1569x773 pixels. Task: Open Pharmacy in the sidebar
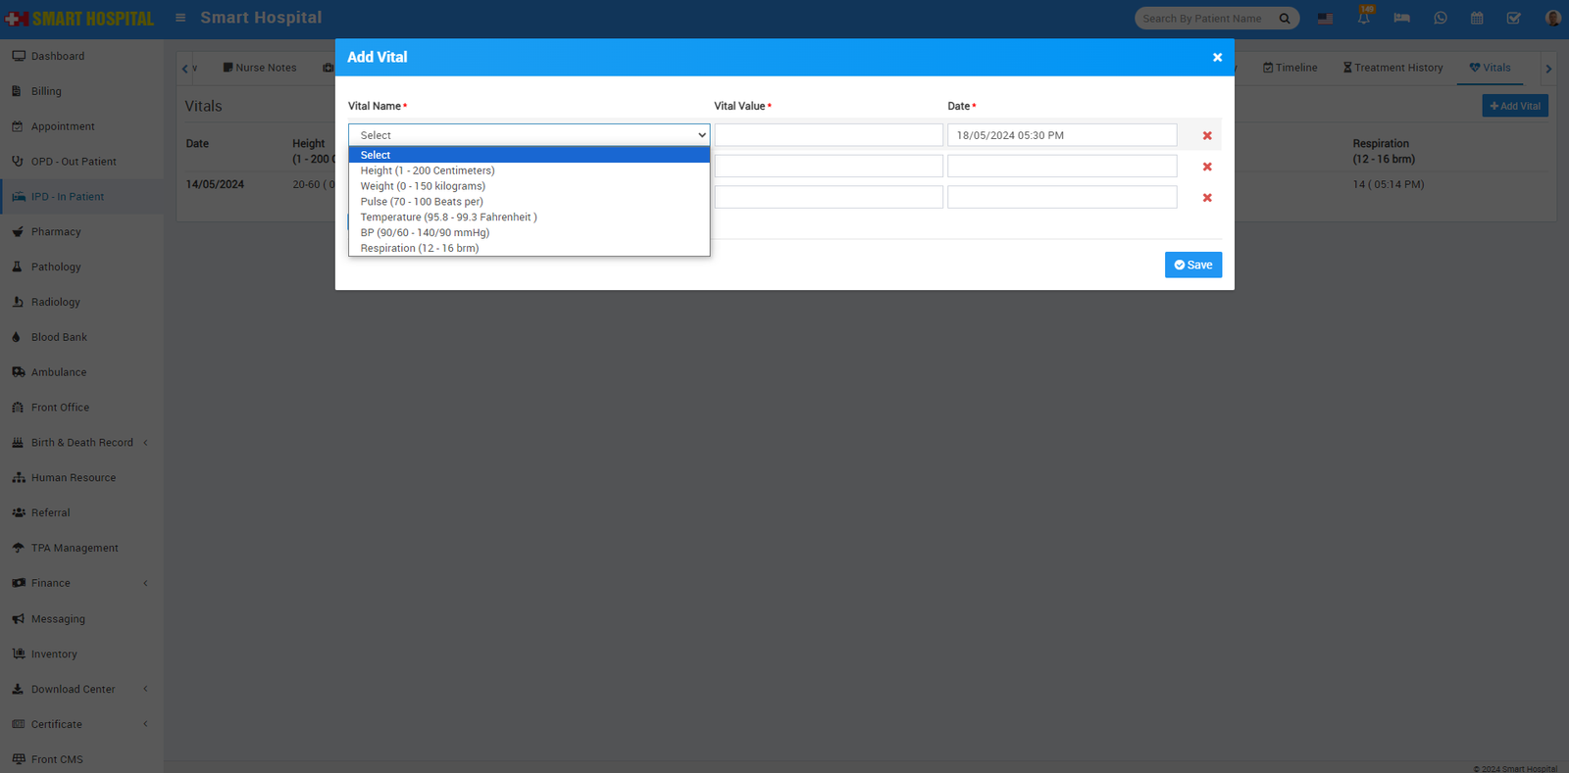point(56,232)
